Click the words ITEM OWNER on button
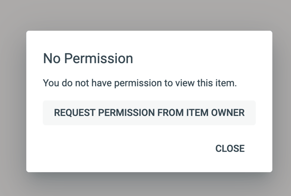This screenshot has height=196, width=291. click(215, 113)
